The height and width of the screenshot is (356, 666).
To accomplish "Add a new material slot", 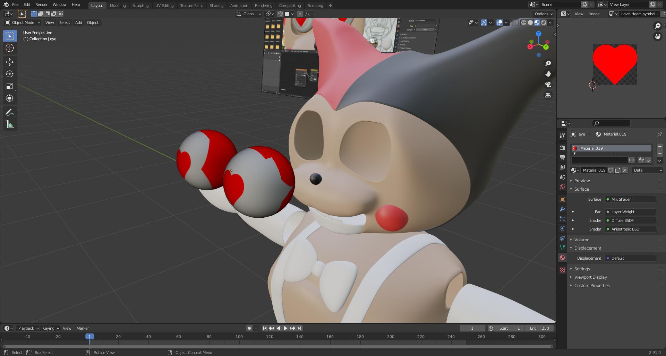I will (660, 147).
